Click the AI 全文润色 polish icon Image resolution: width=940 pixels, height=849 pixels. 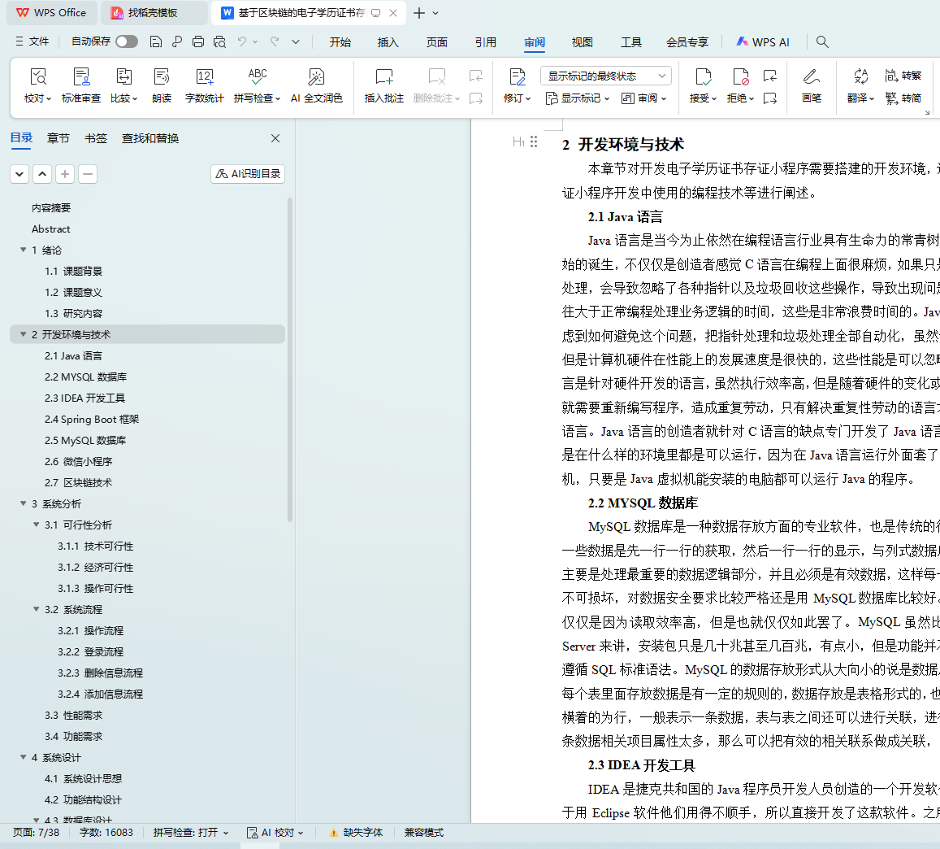pos(316,77)
